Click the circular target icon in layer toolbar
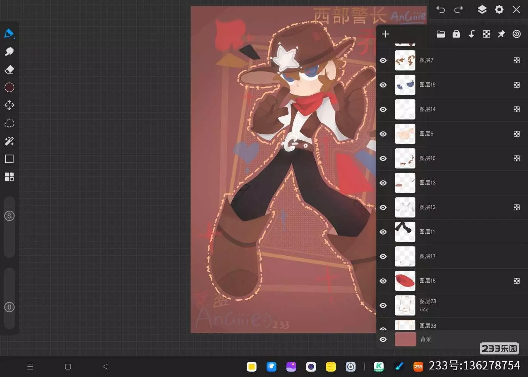The image size is (528, 377). pyautogui.click(x=517, y=34)
